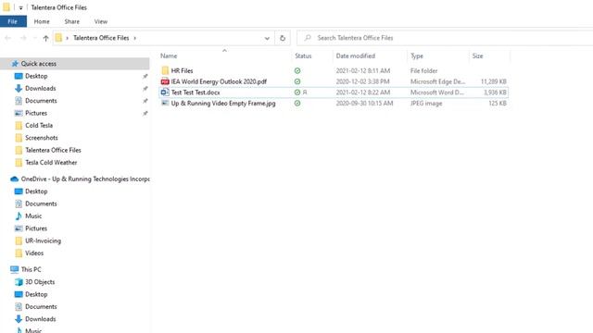Open Desktop under OneDrive
Viewport: 593px width, 333px height.
[36, 191]
